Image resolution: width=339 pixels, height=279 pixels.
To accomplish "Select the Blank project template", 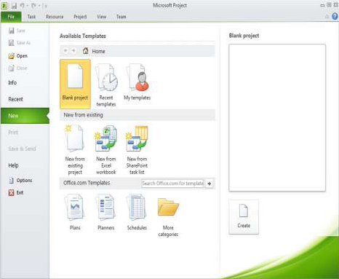I will tap(75, 84).
